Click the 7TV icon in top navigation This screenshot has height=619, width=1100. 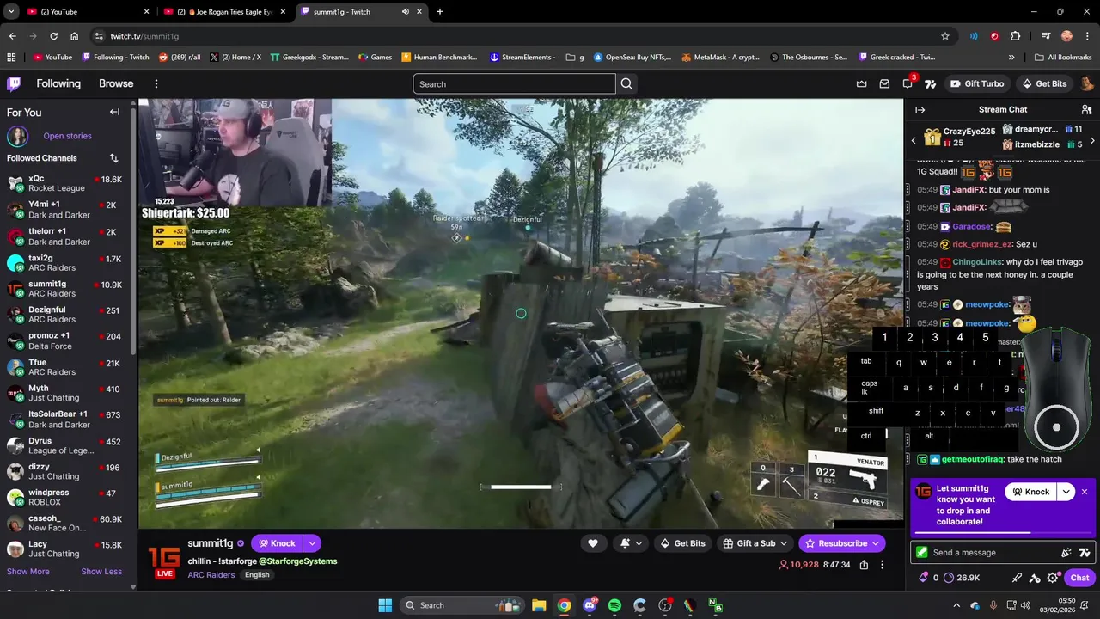click(x=930, y=83)
